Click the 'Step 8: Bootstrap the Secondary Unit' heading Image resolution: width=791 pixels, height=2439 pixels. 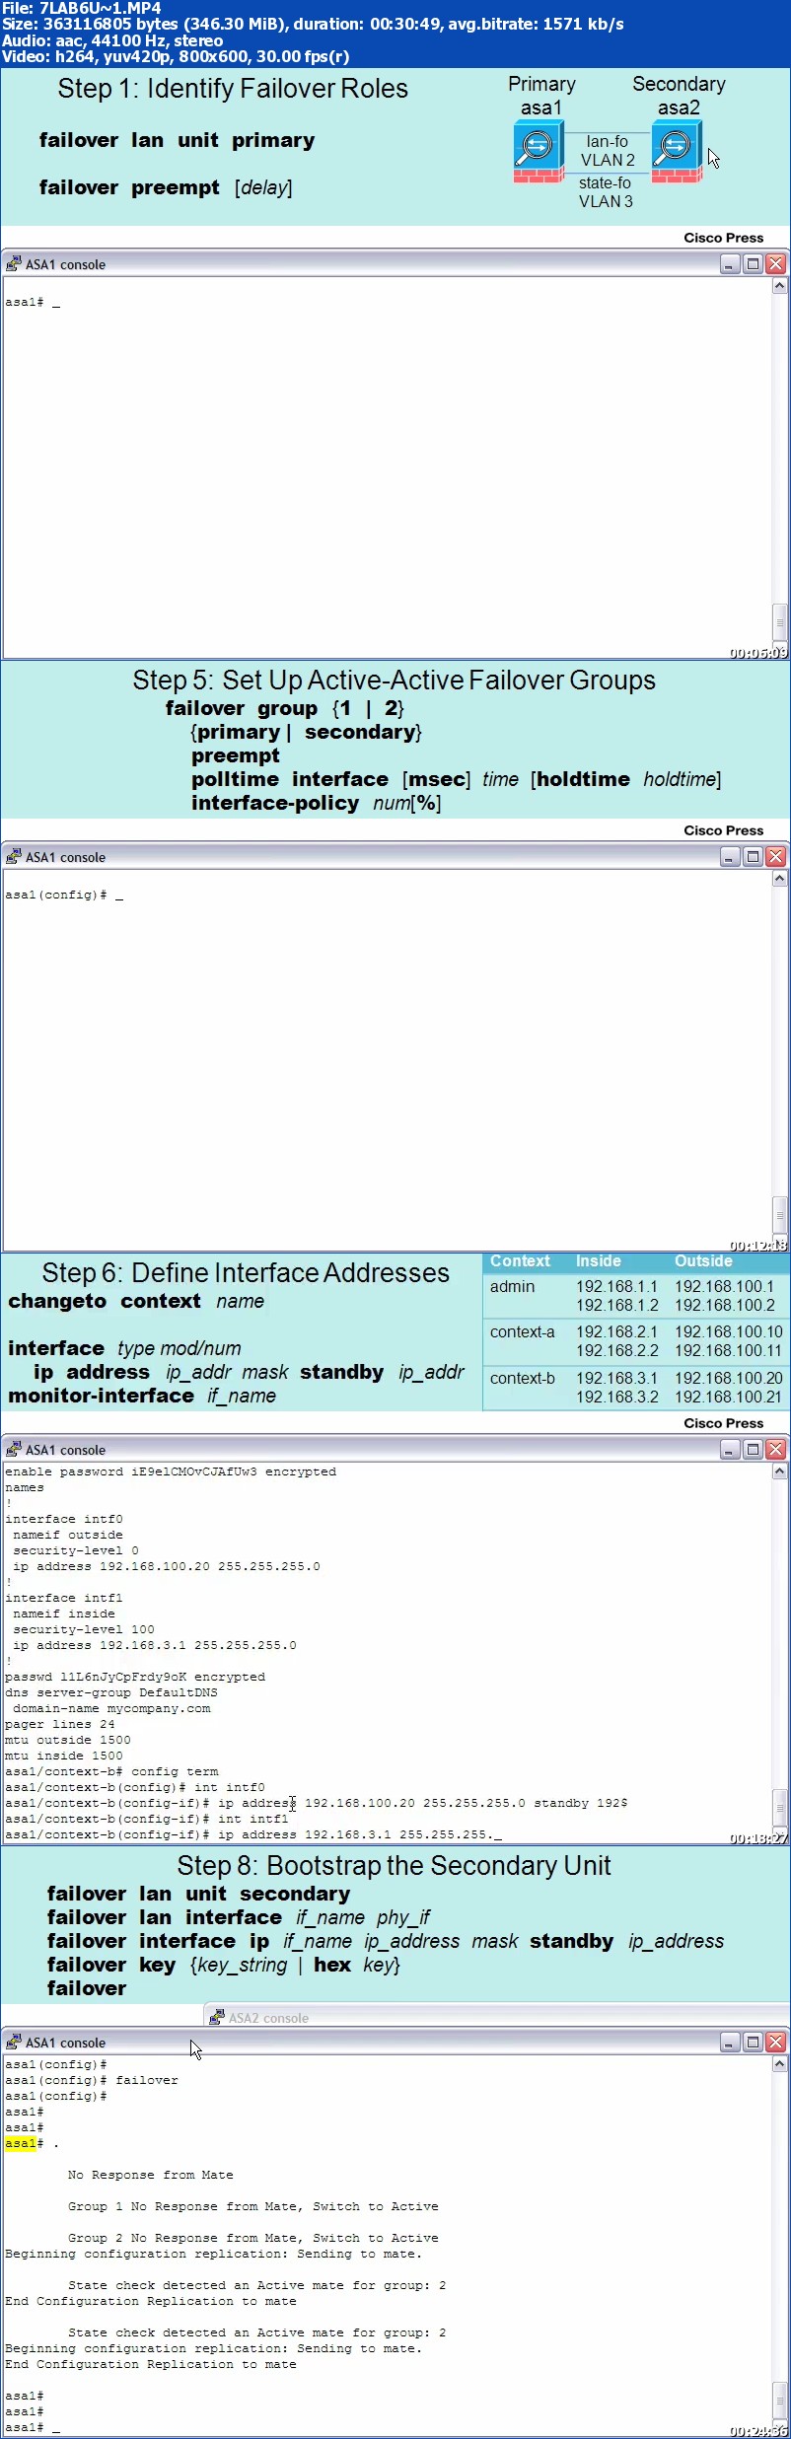(395, 1866)
